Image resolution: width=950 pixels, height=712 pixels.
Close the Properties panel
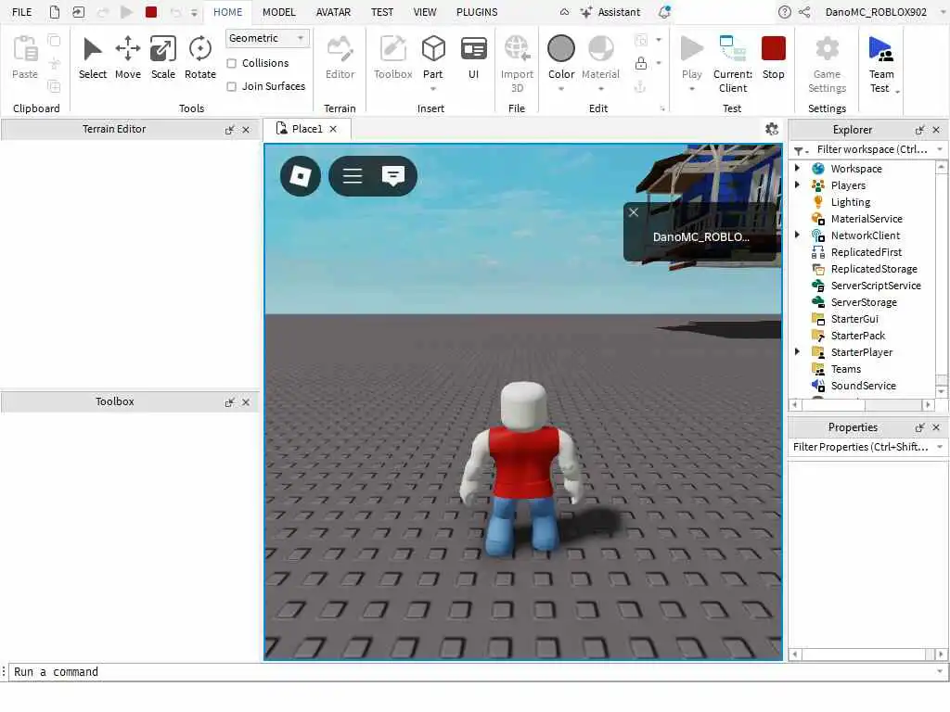coord(936,427)
